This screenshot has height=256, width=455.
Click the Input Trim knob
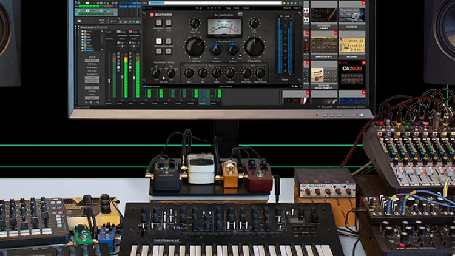[195, 23]
